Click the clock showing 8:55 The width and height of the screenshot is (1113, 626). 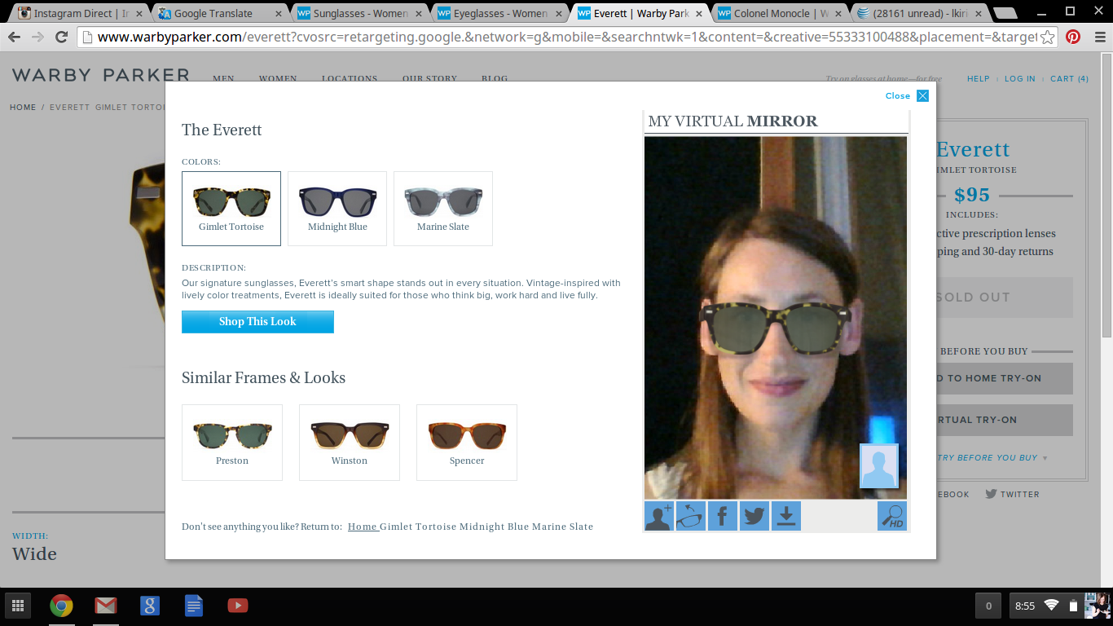[1024, 606]
